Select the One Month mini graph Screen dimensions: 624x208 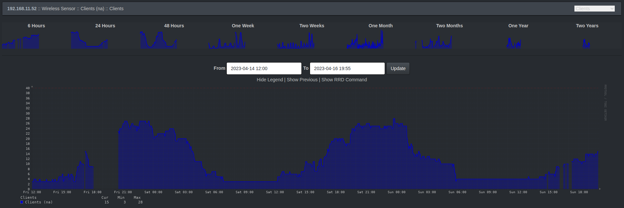point(365,40)
